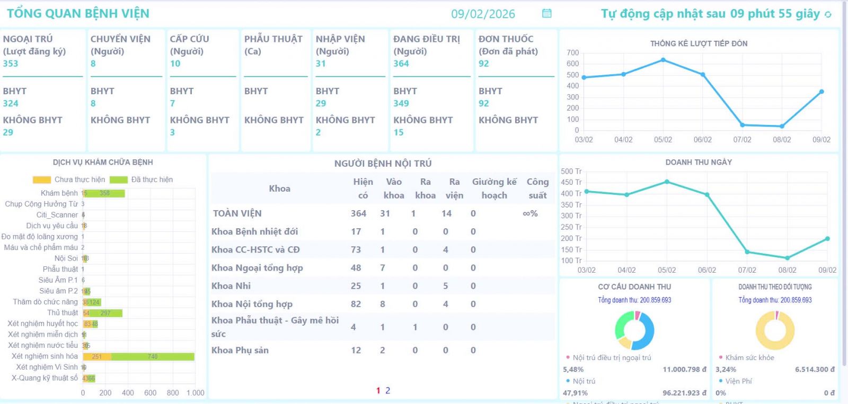The image size is (848, 404).
Task: Toggle the 'Viện Phí' legend entry
Action: pos(738,381)
